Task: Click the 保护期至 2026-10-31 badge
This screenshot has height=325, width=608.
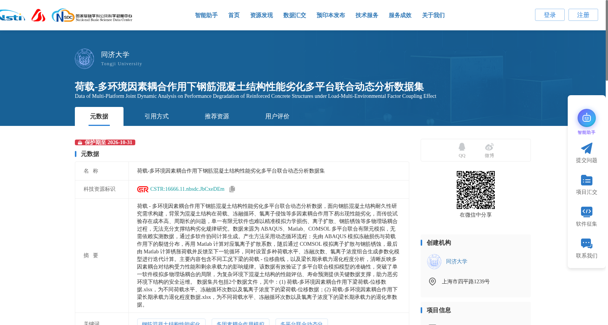Action: 105,143
